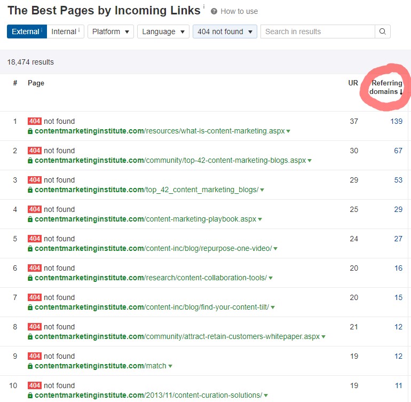The image size is (411, 402).
Task: Expand arrow after top_42_content_marketing_blogs/ URL
Action: point(262,190)
